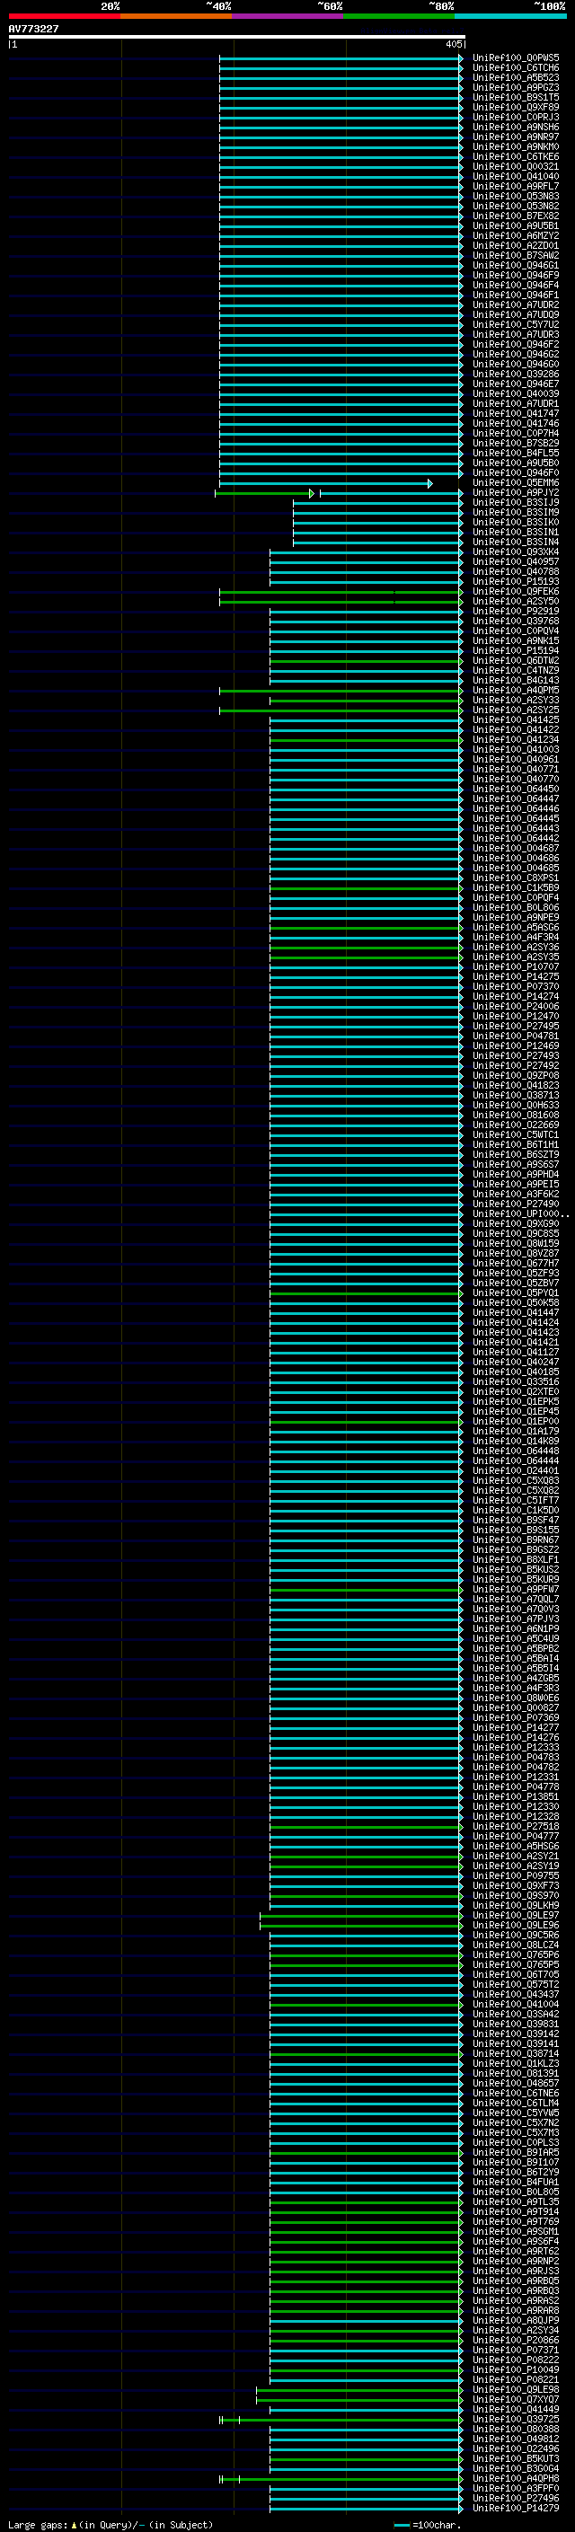Select the label UniRef100_C1K5B9
575x2532 pixels.
point(516,887)
